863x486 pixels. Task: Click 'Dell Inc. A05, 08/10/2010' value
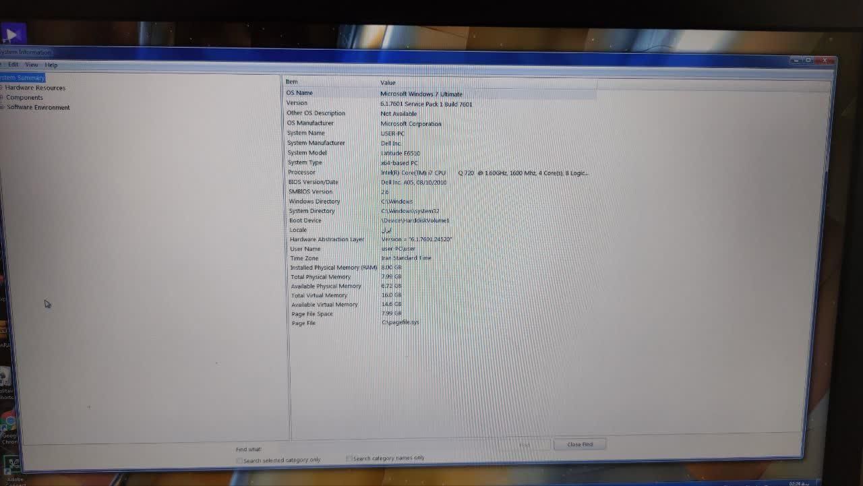[414, 182]
